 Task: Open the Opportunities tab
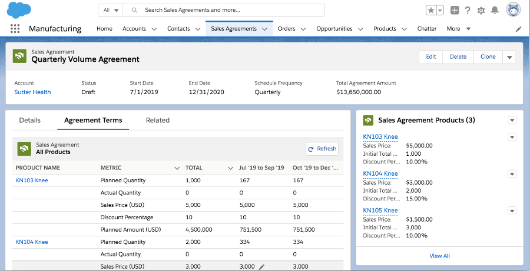[334, 29]
